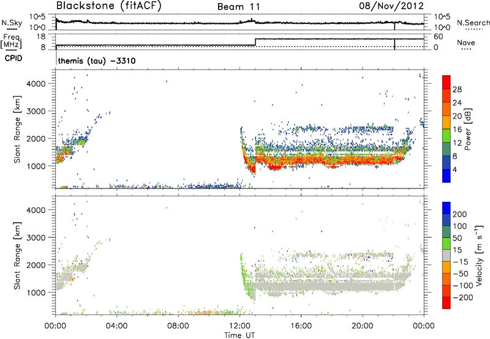Click the gray swatch in the velocity color bar
This screenshot has width=490, height=339.
(x=447, y=255)
